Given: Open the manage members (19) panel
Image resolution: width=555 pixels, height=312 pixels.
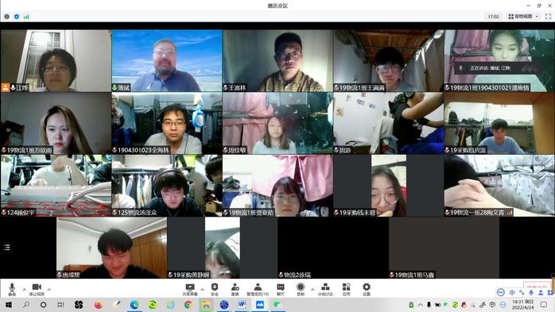Looking at the screenshot, I should (x=258, y=290).
